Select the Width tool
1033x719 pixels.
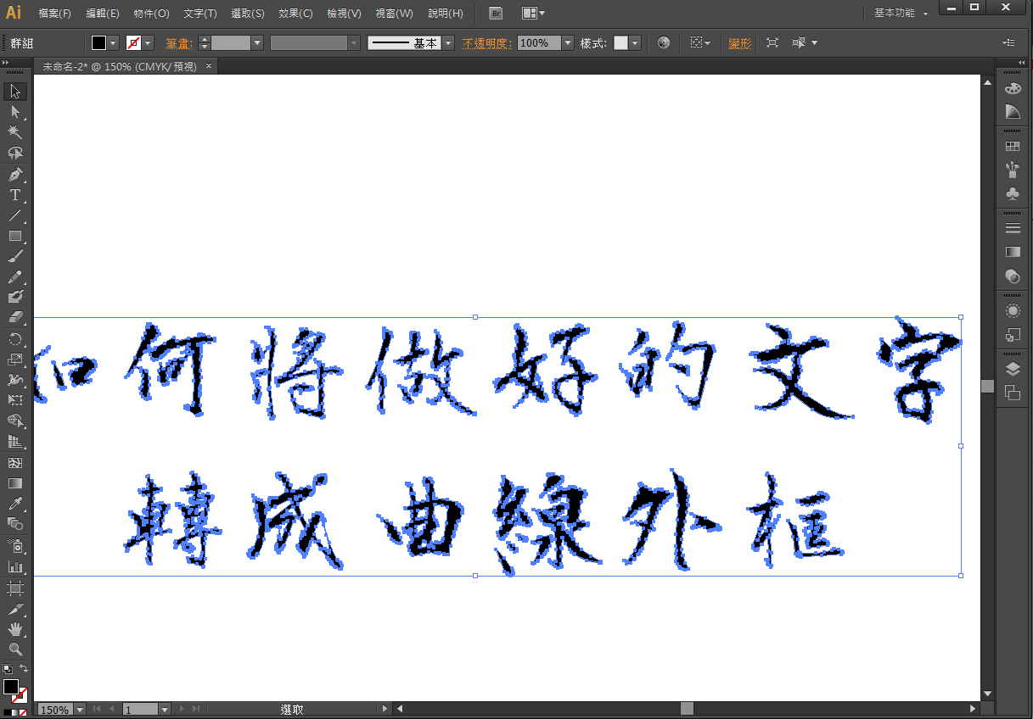point(15,380)
